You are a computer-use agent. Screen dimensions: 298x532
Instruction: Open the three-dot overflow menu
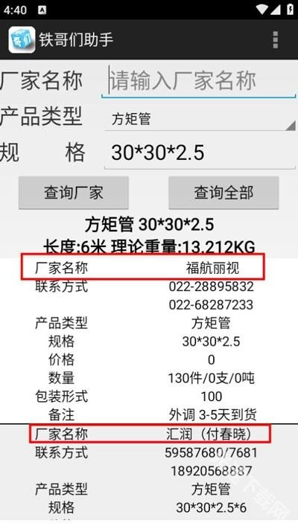[275, 39]
